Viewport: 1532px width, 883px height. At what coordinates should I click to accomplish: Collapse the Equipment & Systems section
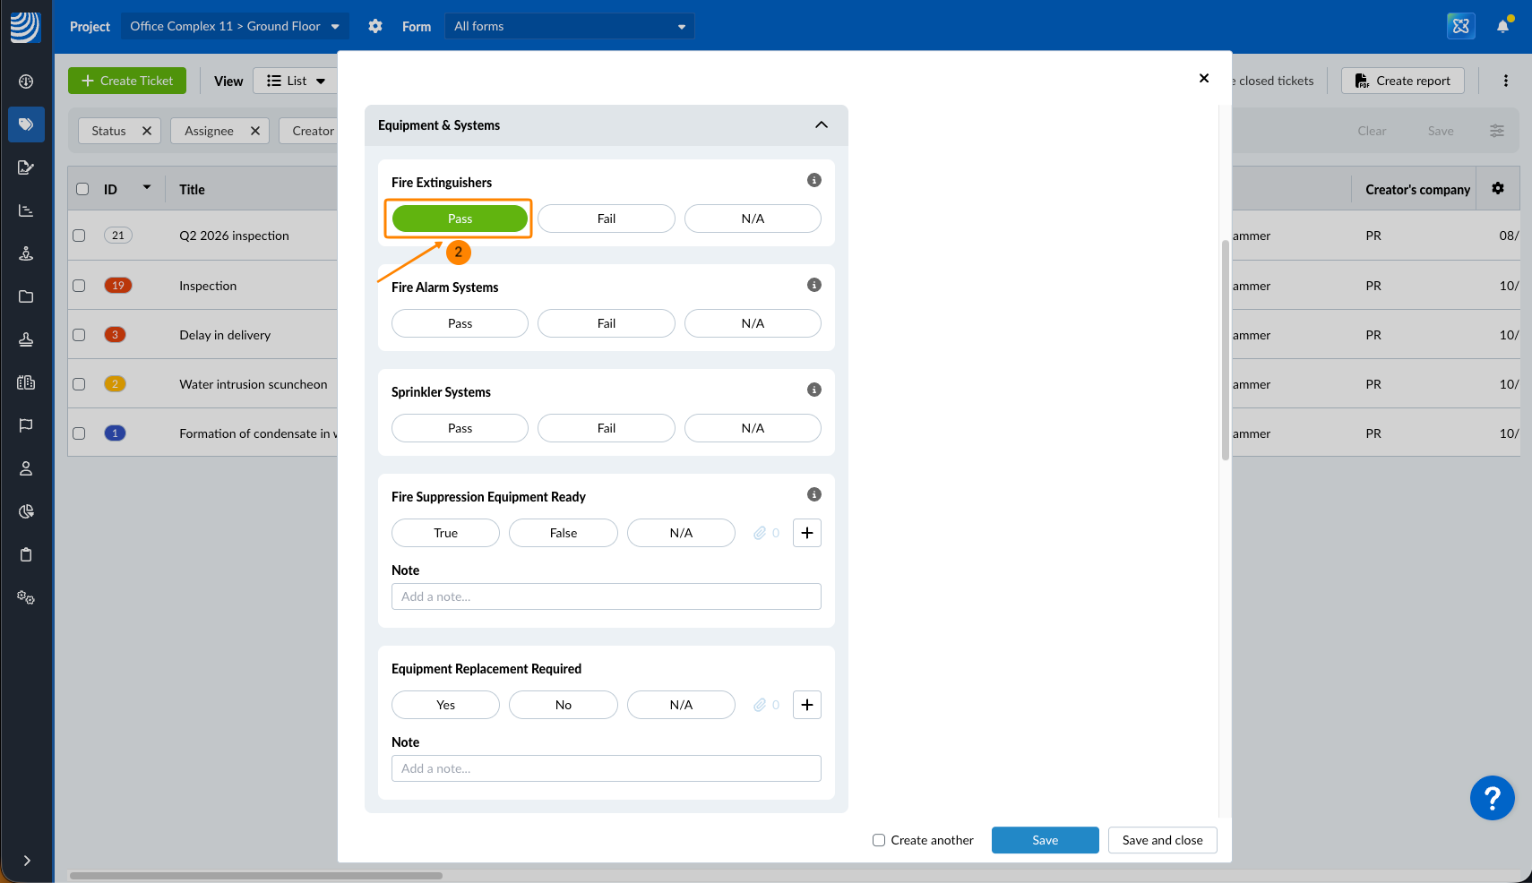821,125
